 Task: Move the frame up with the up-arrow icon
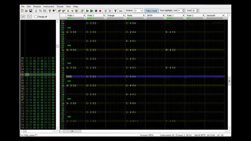(x=72, y=11)
